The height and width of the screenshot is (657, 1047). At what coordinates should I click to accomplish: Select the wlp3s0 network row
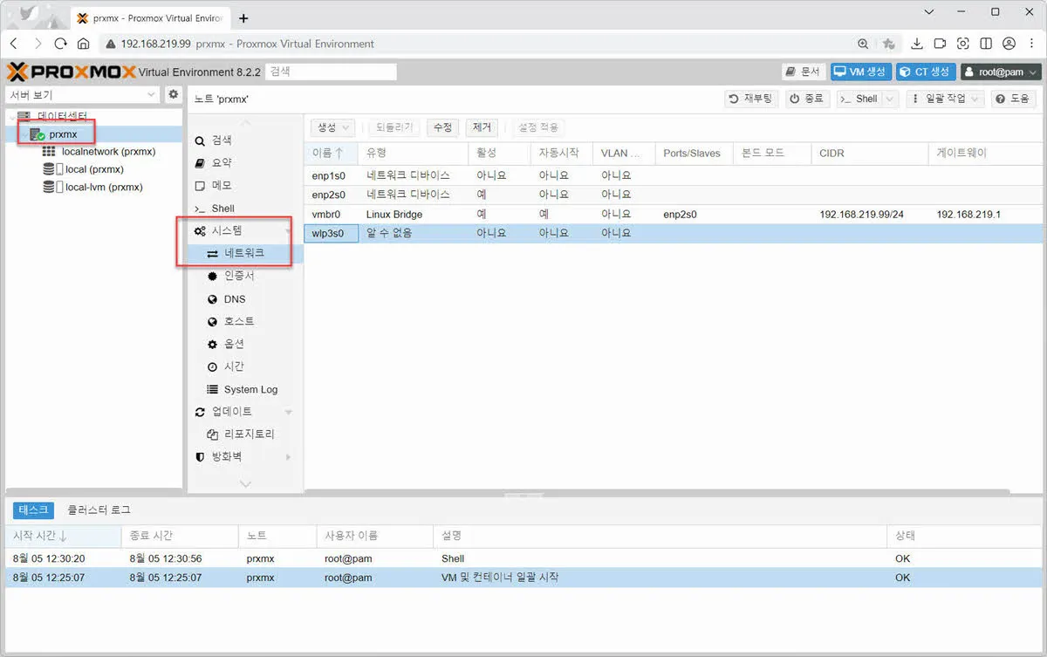tap(675, 233)
